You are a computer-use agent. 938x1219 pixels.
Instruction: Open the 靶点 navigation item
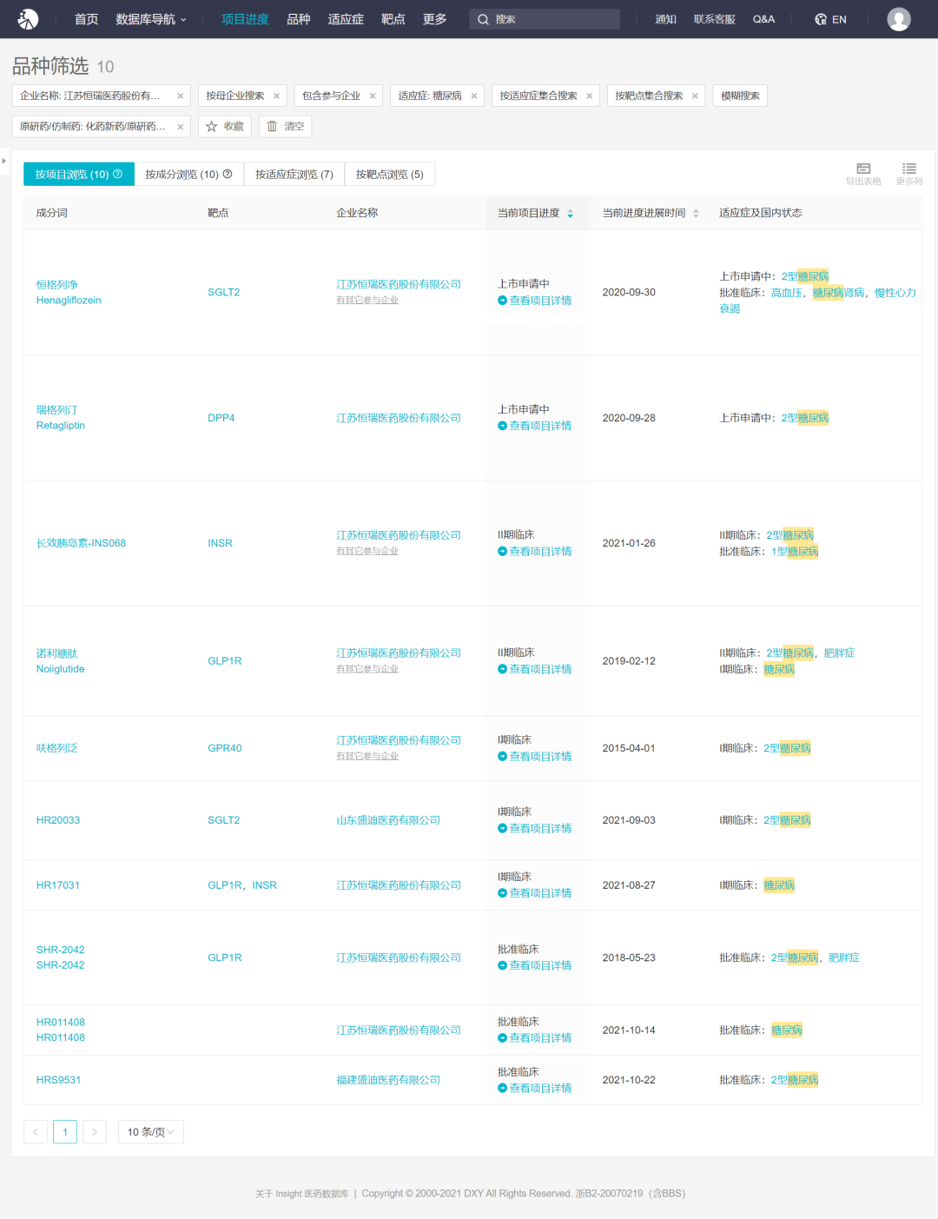393,19
